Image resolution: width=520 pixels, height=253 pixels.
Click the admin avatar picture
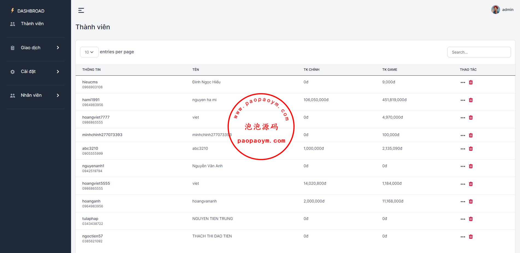495,10
